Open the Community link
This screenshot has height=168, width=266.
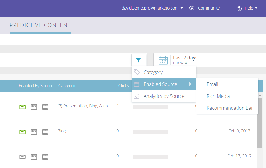209,8
